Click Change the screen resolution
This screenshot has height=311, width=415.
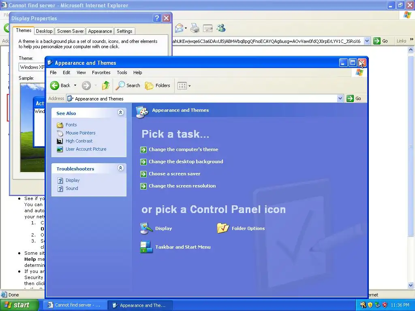pyautogui.click(x=182, y=186)
